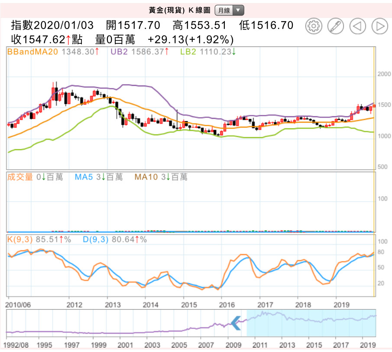Click the right triangle next arrow
The width and height of the screenshot is (392, 352).
379,26
